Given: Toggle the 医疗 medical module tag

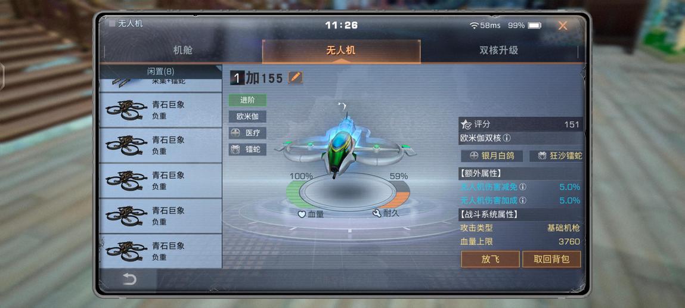Looking at the screenshot, I should tap(247, 133).
